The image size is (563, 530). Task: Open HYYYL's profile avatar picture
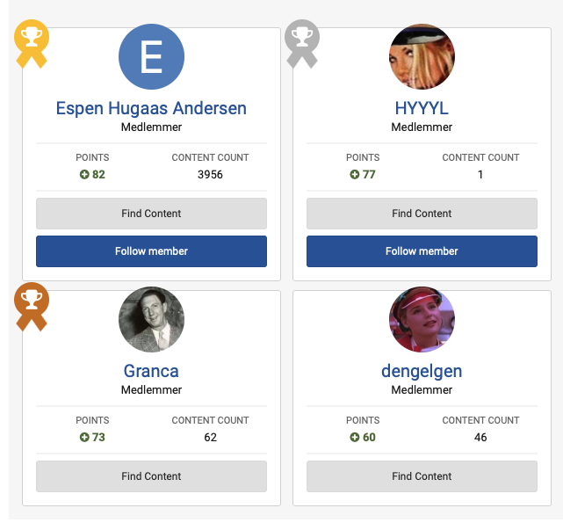pos(422,56)
